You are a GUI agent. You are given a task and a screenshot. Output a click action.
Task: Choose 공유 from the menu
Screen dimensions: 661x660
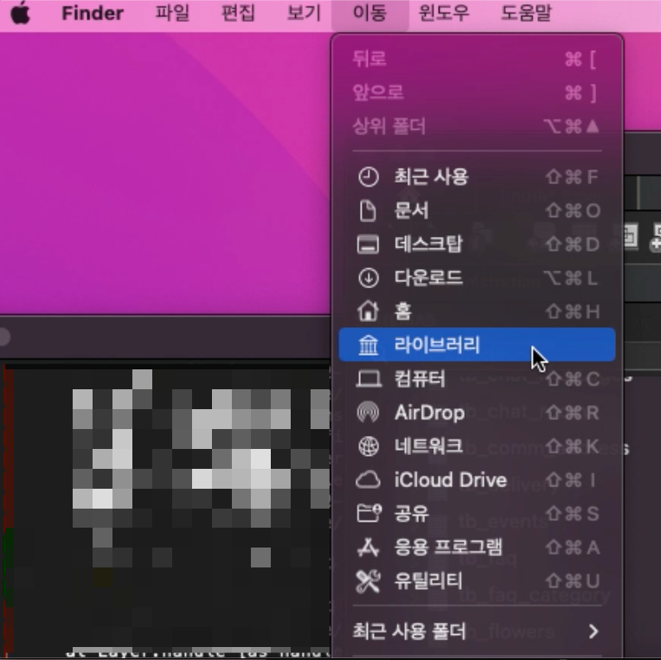(478, 514)
